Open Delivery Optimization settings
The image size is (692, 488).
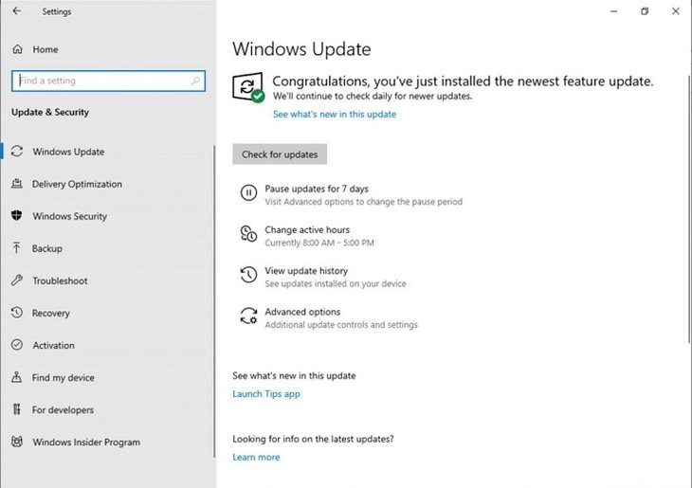click(x=77, y=184)
